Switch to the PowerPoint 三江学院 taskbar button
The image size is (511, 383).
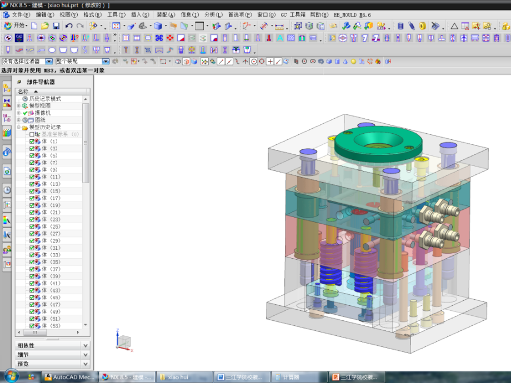point(357,377)
